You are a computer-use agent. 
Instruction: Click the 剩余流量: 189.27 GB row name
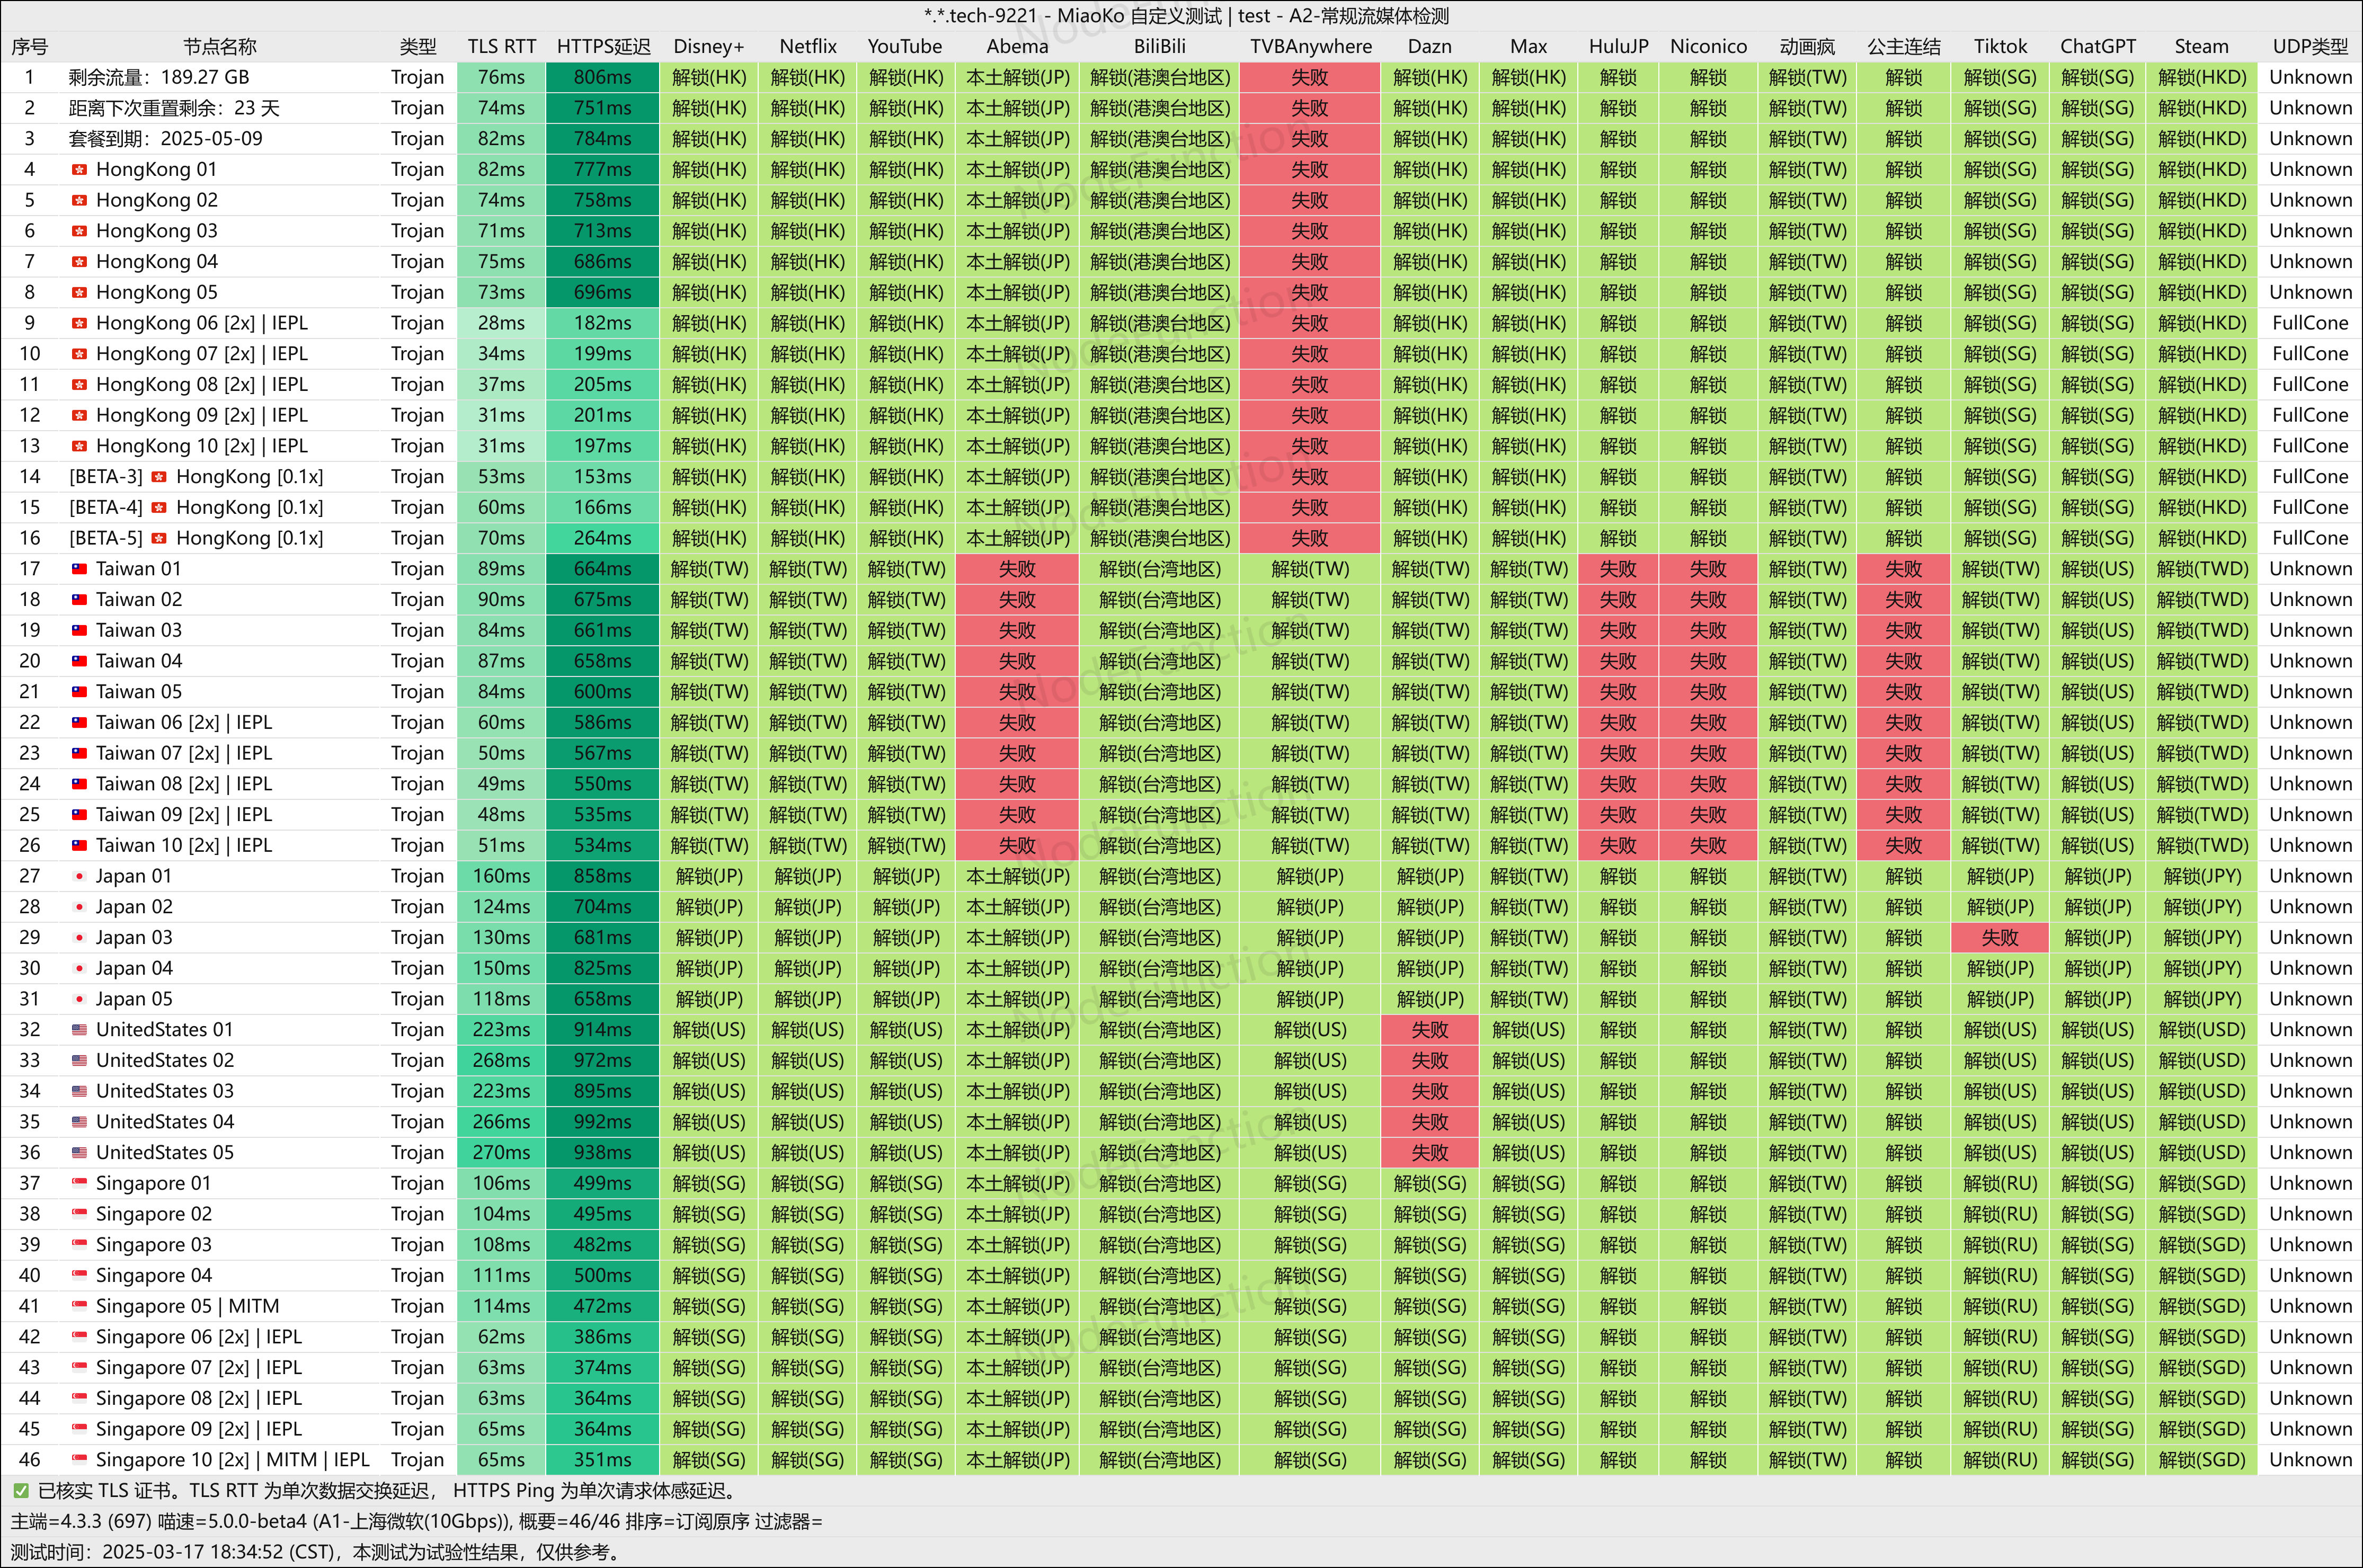point(159,77)
